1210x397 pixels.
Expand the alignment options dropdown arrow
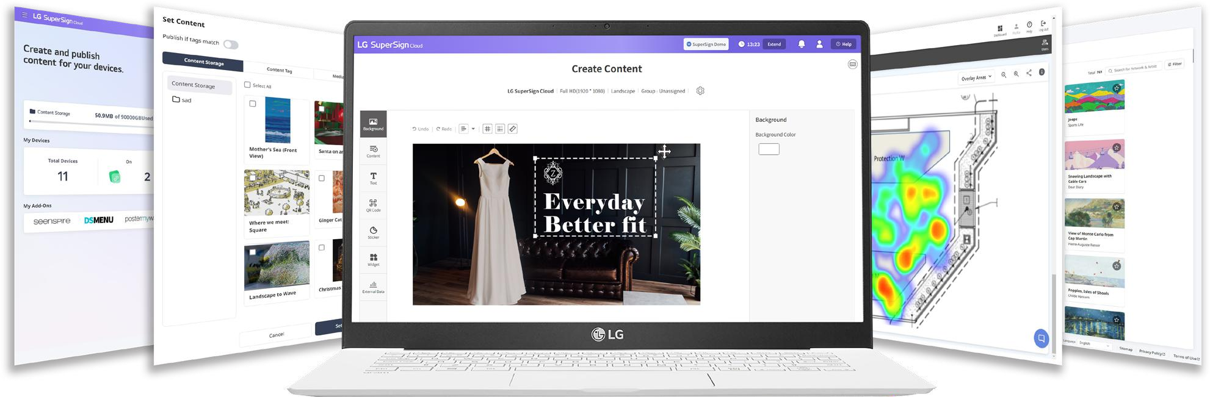pyautogui.click(x=473, y=129)
